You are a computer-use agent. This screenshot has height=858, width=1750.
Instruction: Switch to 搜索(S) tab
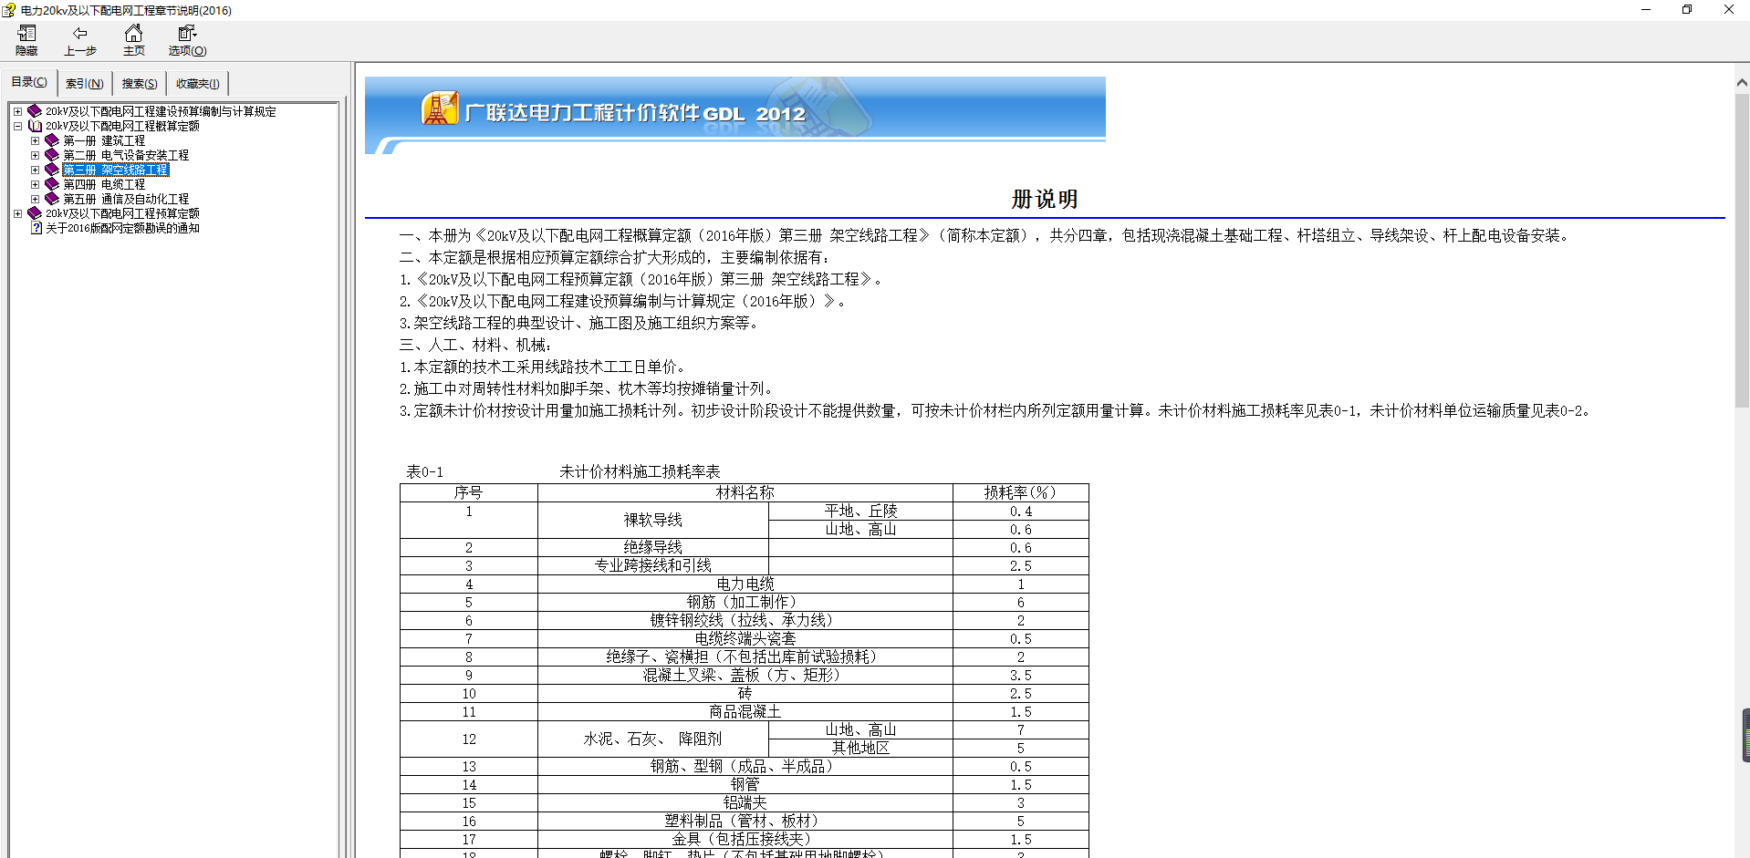(140, 84)
